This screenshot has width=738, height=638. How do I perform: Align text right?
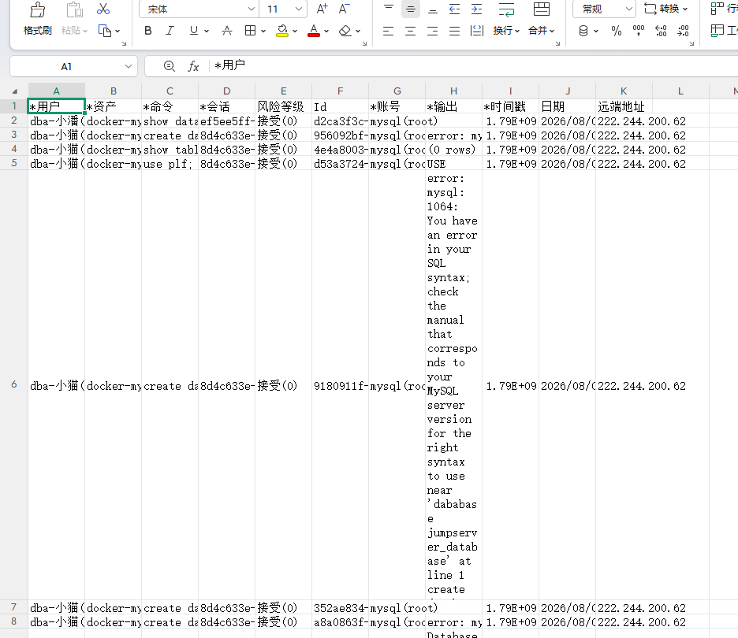coord(433,31)
